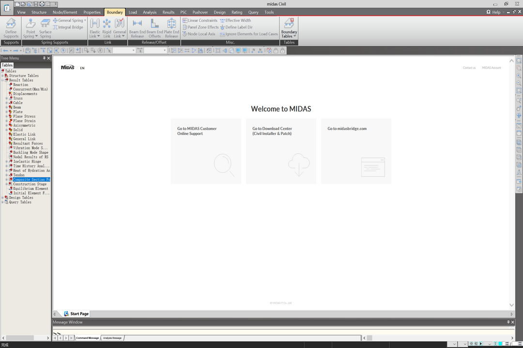The height and width of the screenshot is (348, 523).
Task: Expand the Structure Tables tree node
Action: [x=2, y=76]
